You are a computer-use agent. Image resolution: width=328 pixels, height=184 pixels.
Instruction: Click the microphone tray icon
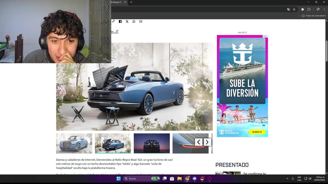point(293,179)
